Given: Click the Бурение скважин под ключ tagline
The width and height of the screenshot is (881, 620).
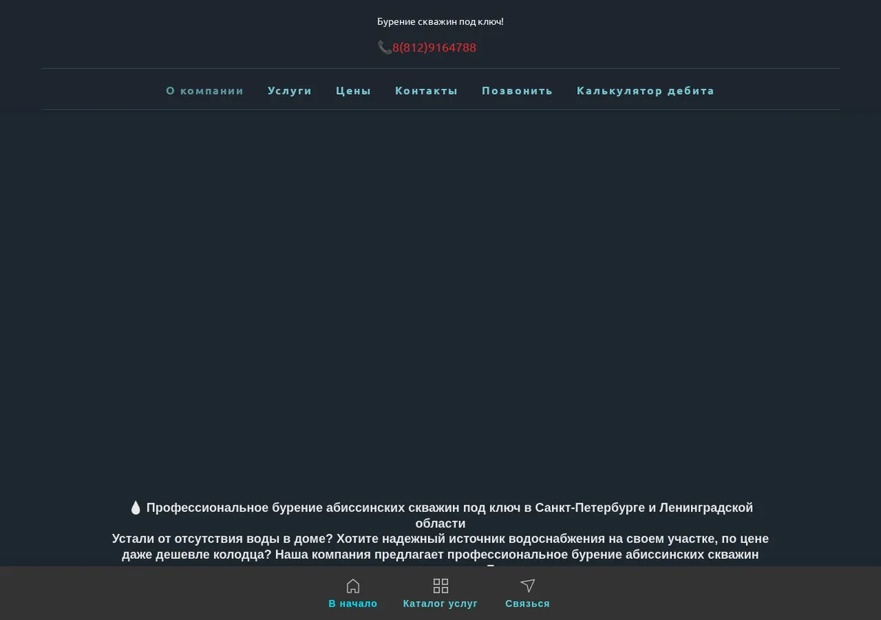Looking at the screenshot, I should (x=440, y=22).
